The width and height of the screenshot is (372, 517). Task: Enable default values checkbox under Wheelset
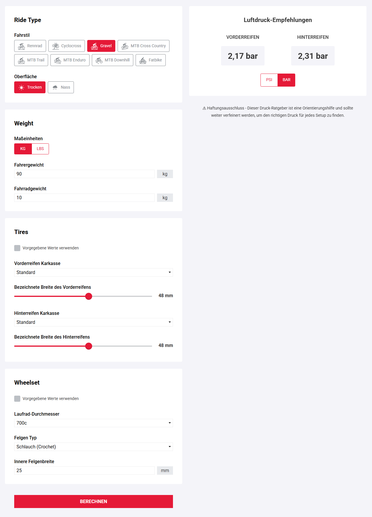point(17,399)
